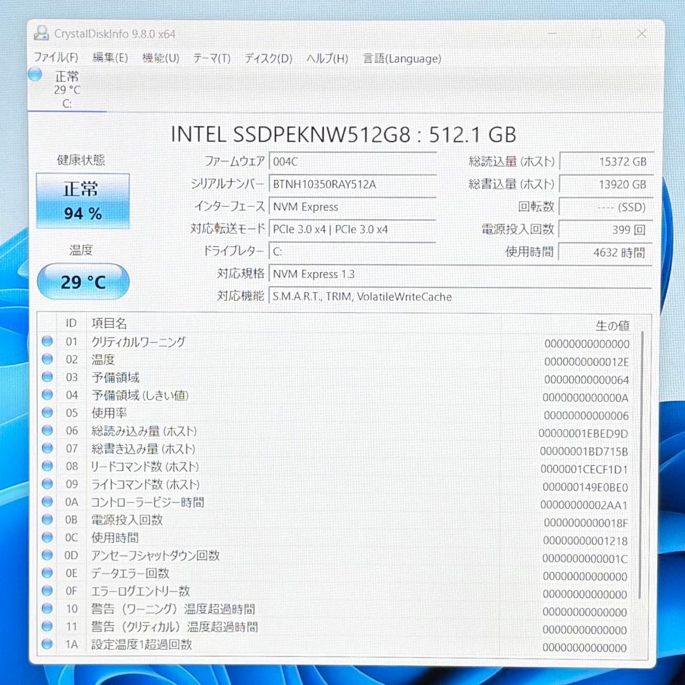This screenshot has width=685, height=685.
Task: Click the drive letter field C:
Action: (x=353, y=252)
